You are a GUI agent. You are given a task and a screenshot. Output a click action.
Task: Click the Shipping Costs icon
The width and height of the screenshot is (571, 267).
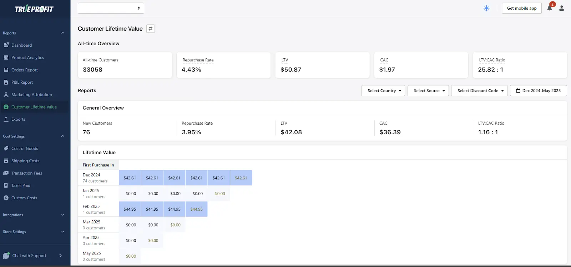[6, 161]
